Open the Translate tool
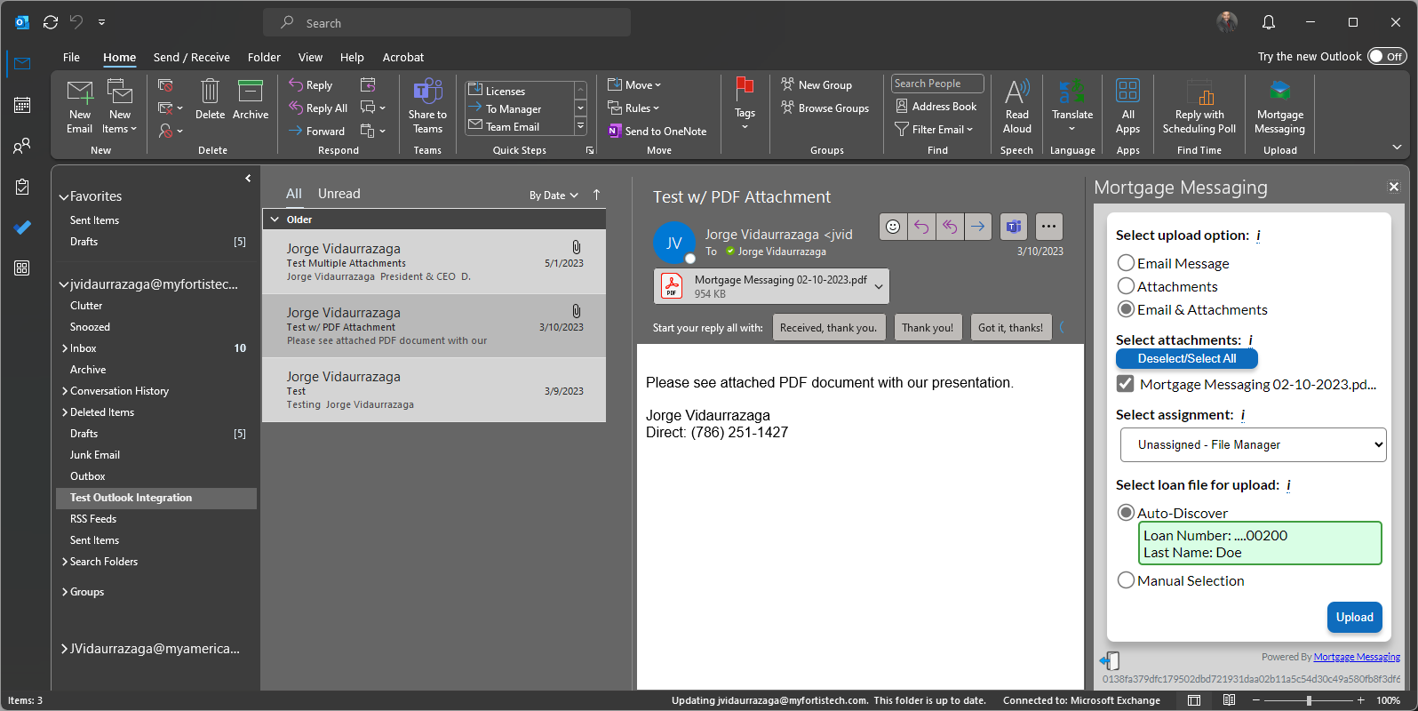Viewport: 1418px width, 711px height. pos(1072,106)
